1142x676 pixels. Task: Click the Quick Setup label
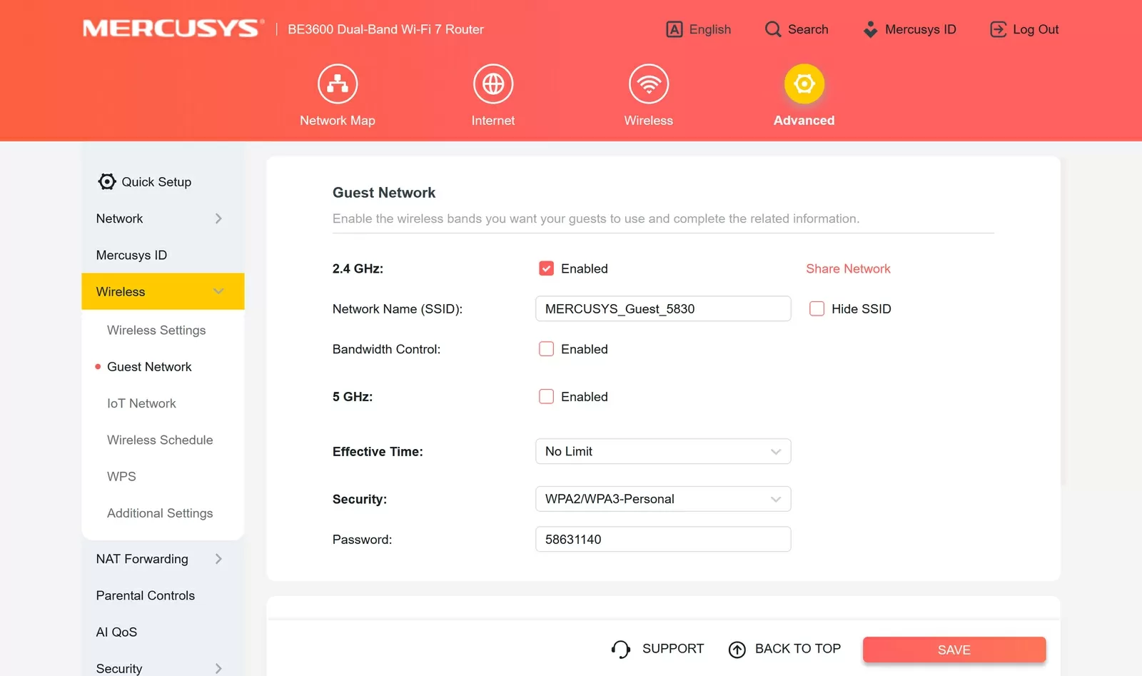(156, 182)
